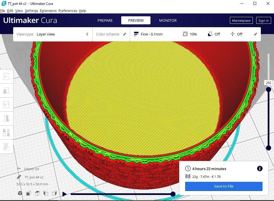This screenshot has width=274, height=201.
Task: Open the View menu
Action: pyautogui.click(x=19, y=11)
